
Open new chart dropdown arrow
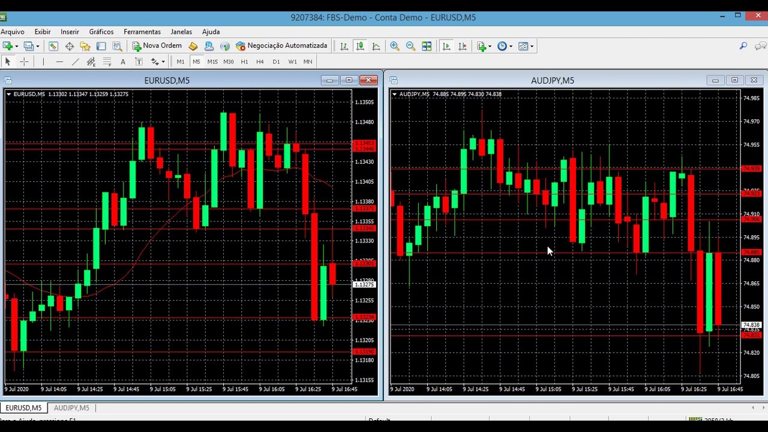pyautogui.click(x=17, y=46)
